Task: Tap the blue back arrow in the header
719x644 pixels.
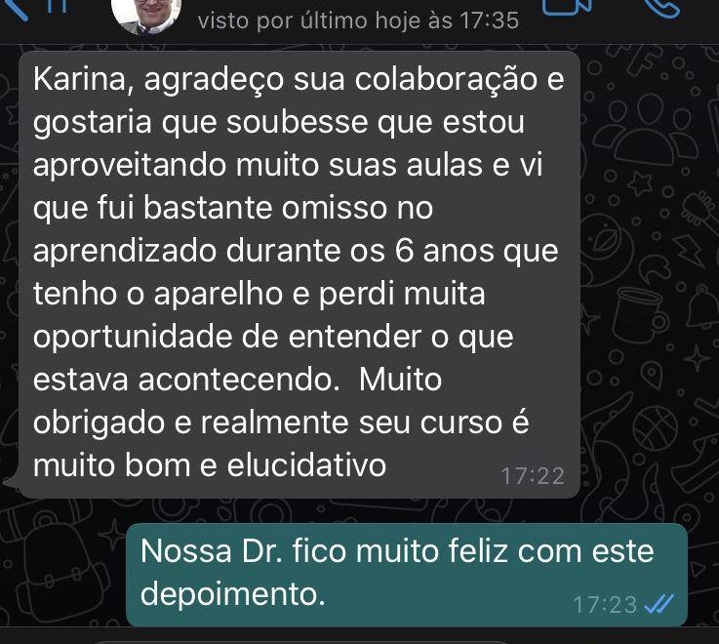Action: point(13,8)
